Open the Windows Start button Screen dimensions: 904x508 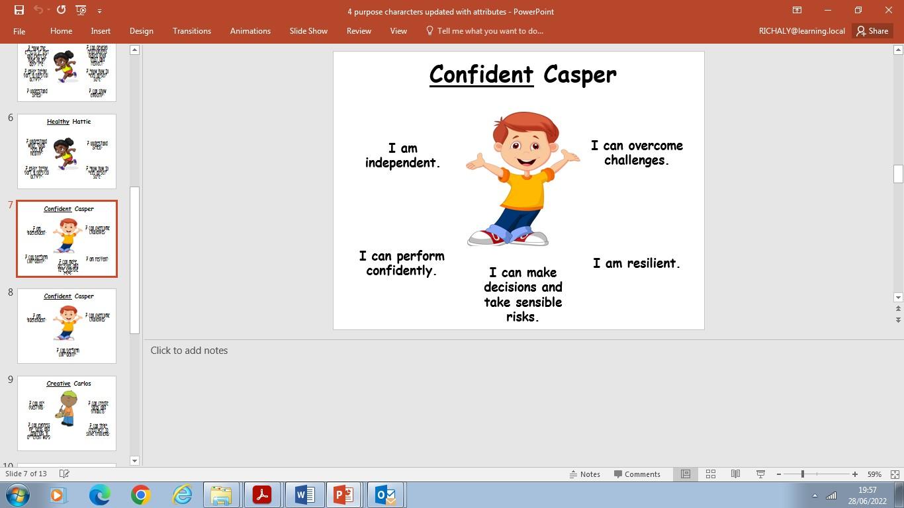tap(18, 495)
